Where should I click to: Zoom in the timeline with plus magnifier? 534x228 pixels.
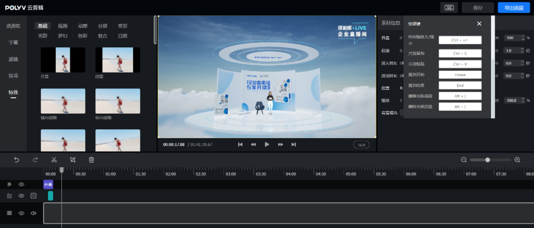517,159
